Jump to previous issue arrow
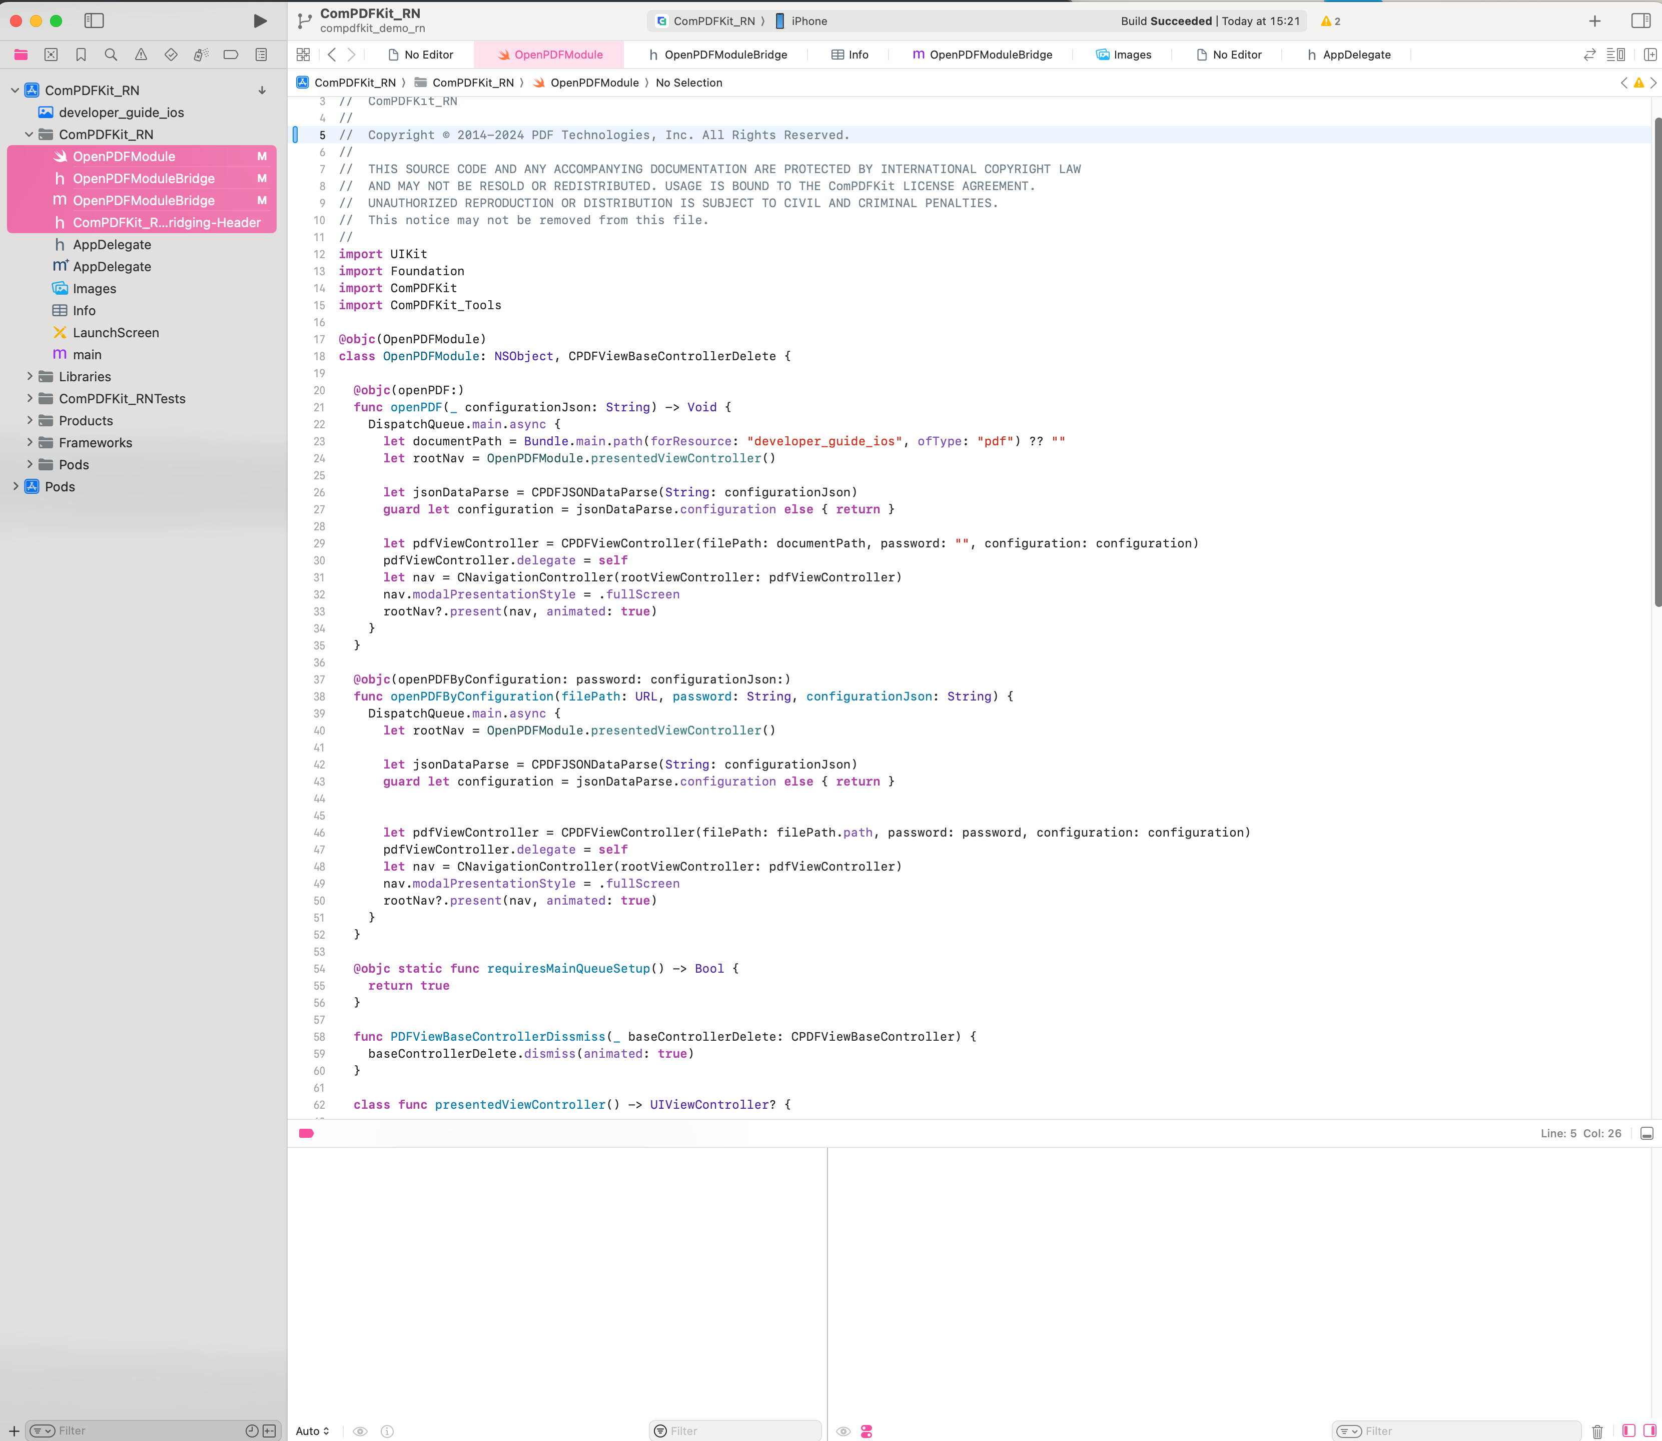 (x=1623, y=83)
